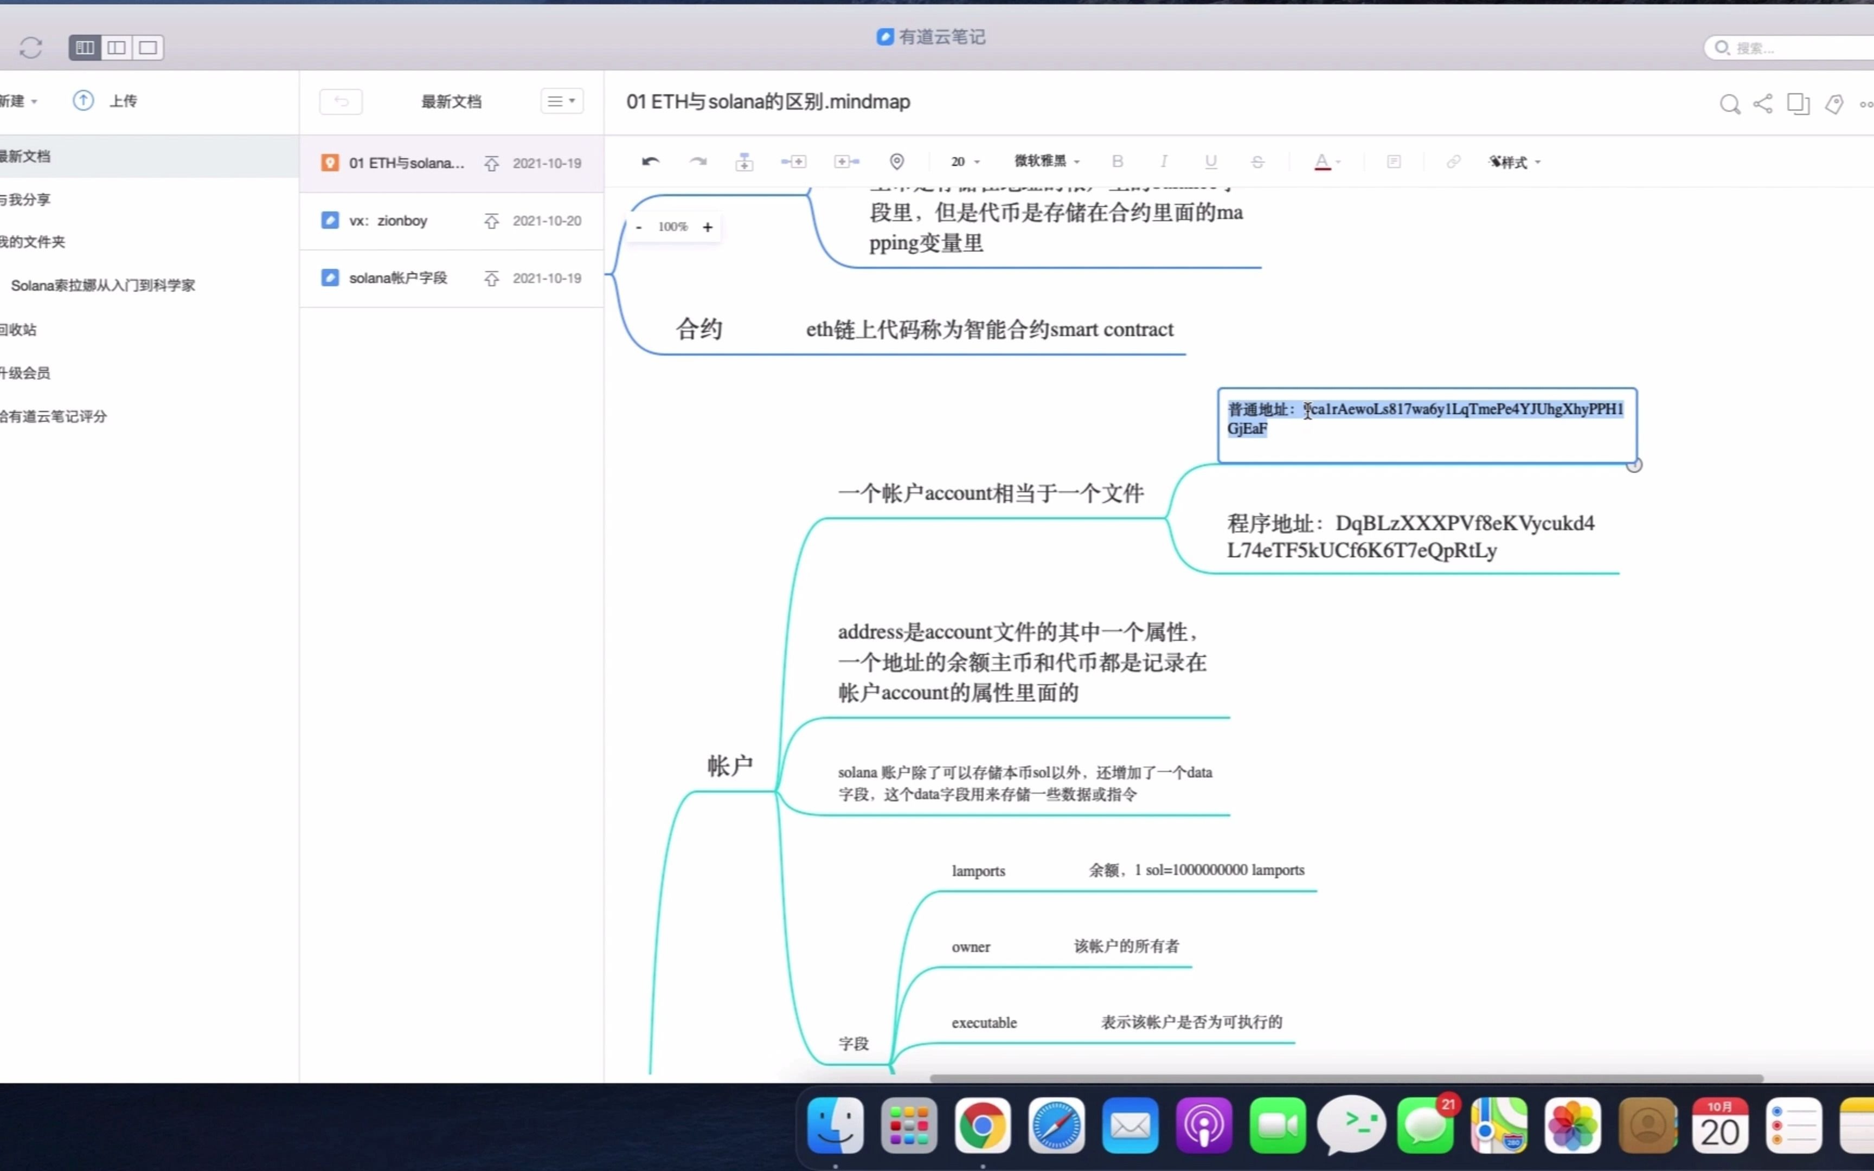Open the list sort options dropdown
This screenshot has height=1171, width=1874.
pos(561,101)
